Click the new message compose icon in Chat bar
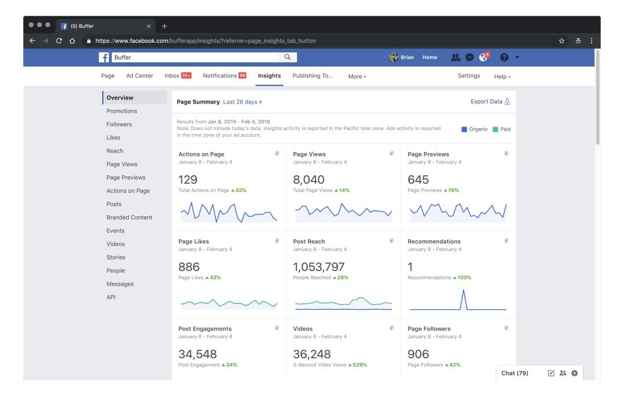 coord(551,373)
